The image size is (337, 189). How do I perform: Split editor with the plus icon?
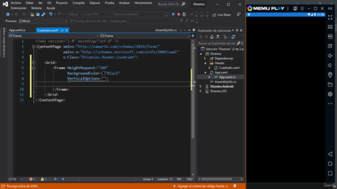(x=193, y=36)
